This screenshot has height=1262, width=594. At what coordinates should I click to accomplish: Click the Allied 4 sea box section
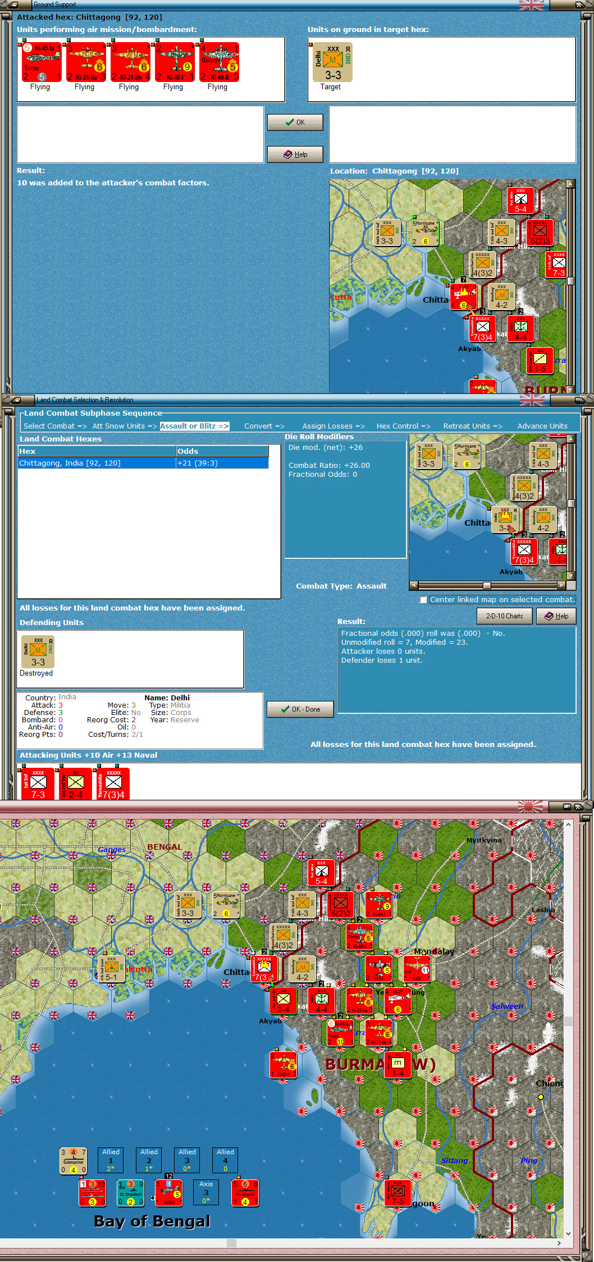(225, 1160)
